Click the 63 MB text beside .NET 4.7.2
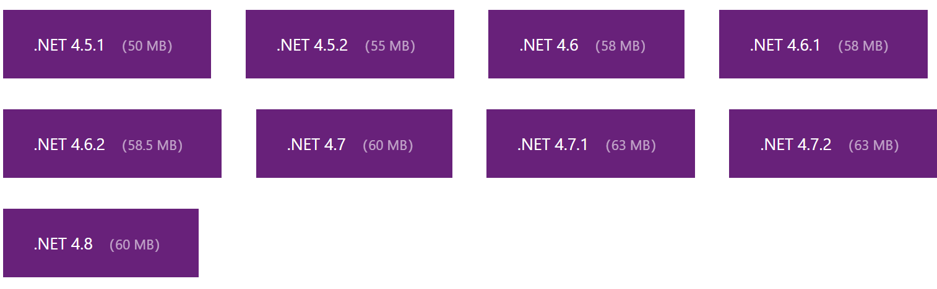The image size is (937, 289). pos(873,146)
